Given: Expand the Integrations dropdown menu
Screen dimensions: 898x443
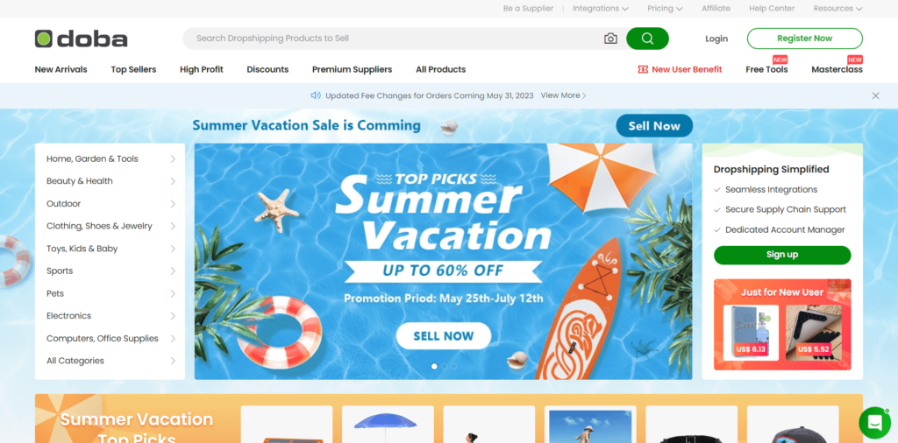Looking at the screenshot, I should click(x=600, y=9).
